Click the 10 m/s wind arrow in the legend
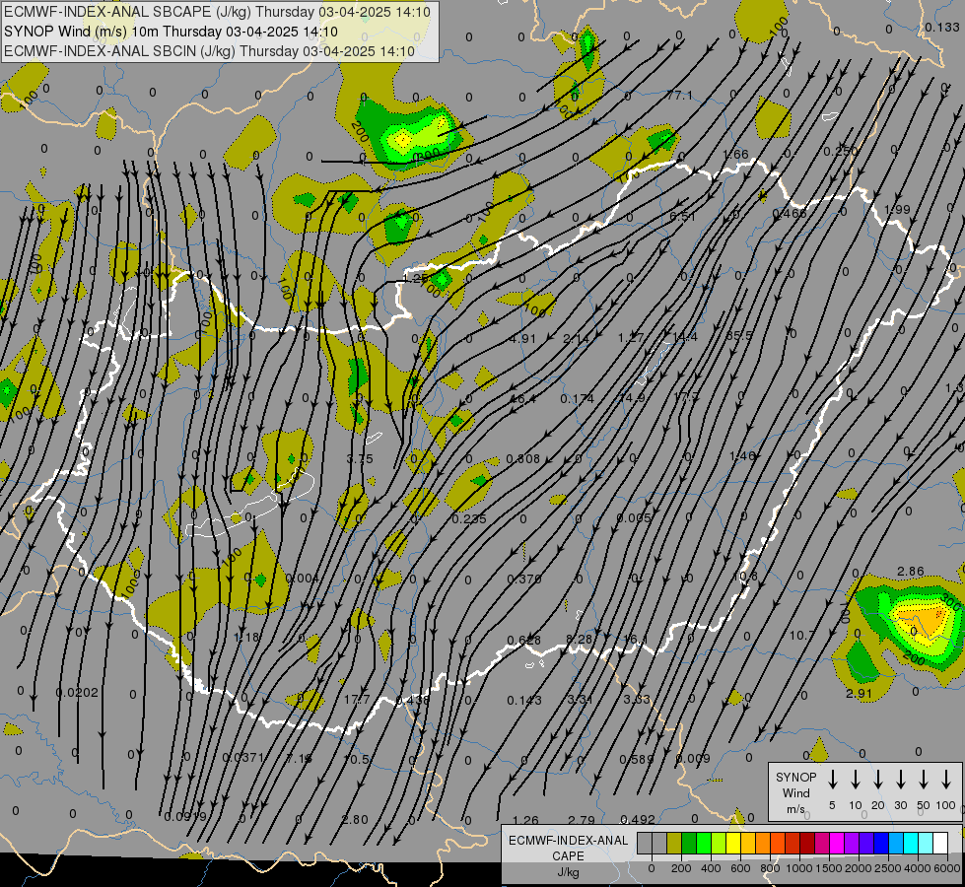This screenshot has height=887, width=965. 856,780
